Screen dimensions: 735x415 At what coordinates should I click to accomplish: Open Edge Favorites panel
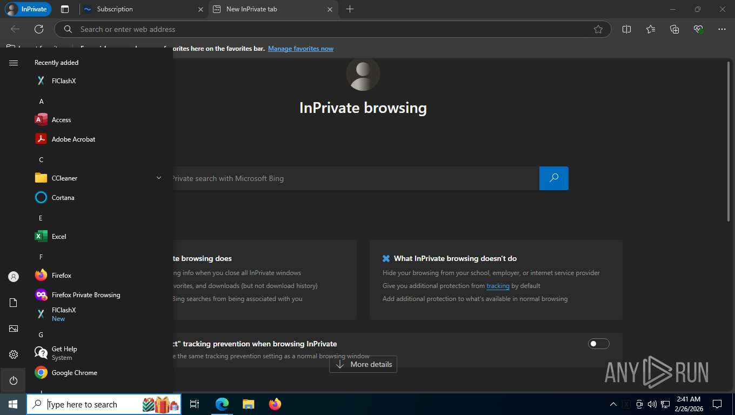[651, 29]
